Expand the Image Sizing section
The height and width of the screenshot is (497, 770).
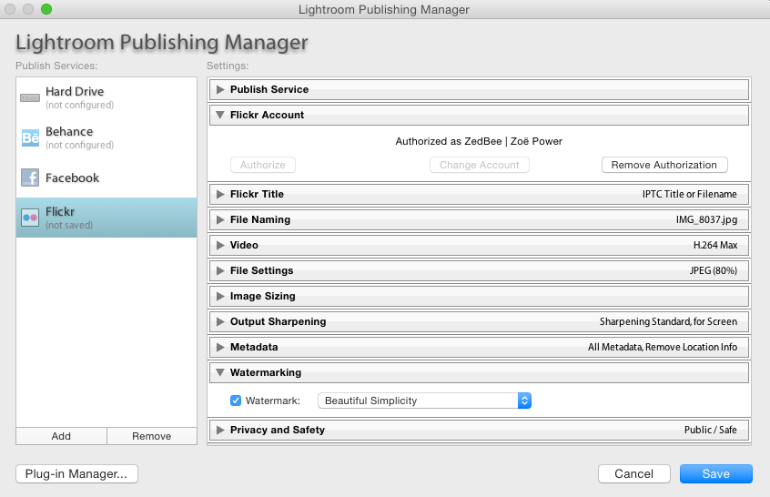(x=220, y=296)
